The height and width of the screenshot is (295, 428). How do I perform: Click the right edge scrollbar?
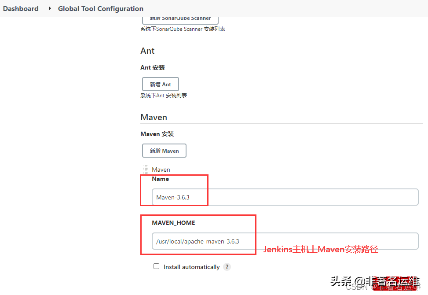[x=425, y=147]
